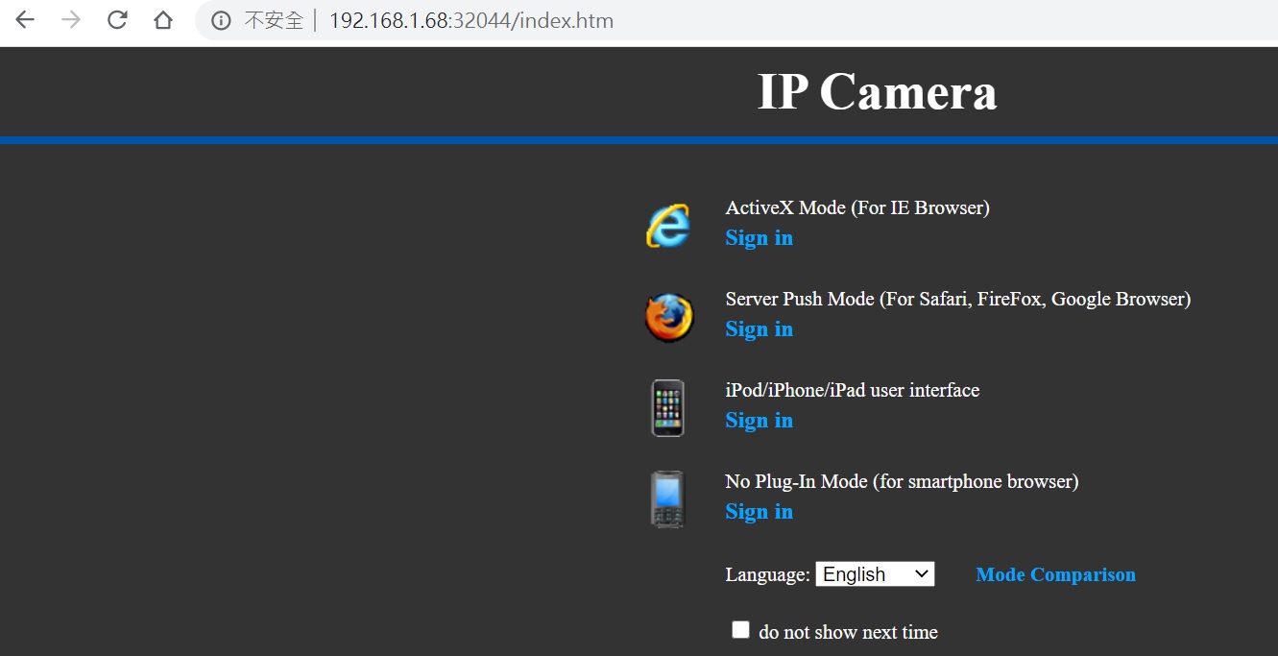Click the iPhone device icon

668,408
